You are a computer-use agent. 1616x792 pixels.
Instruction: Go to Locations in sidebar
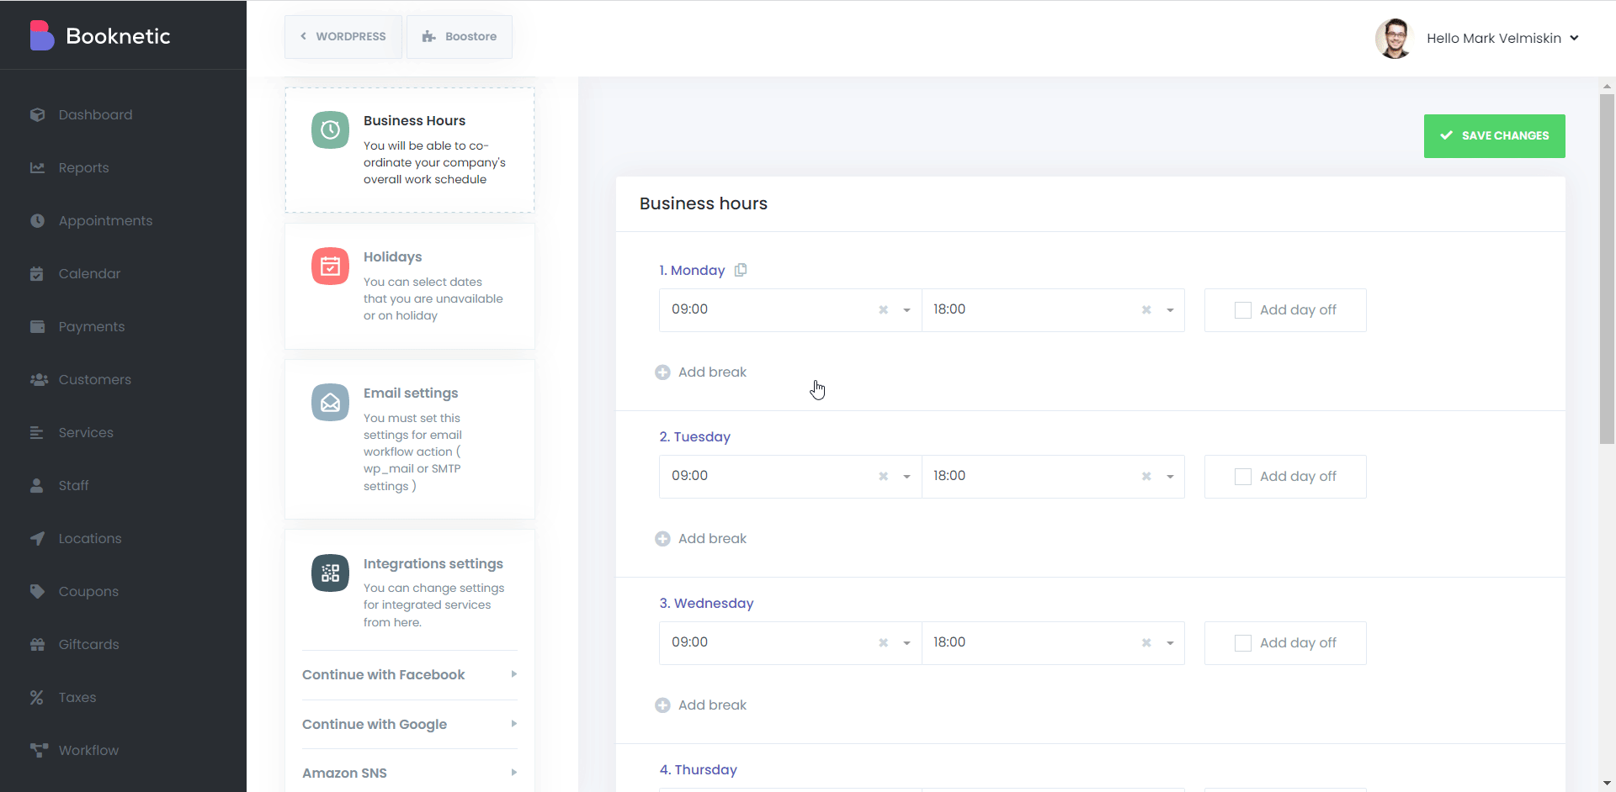point(90,538)
